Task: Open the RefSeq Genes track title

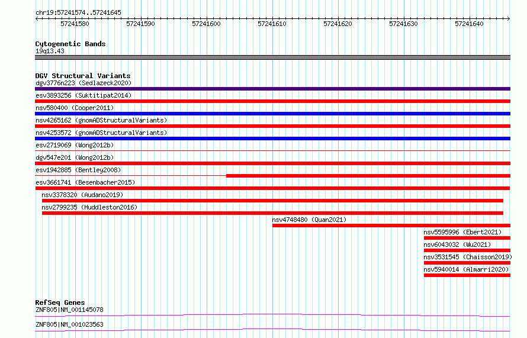Action: [x=60, y=302]
